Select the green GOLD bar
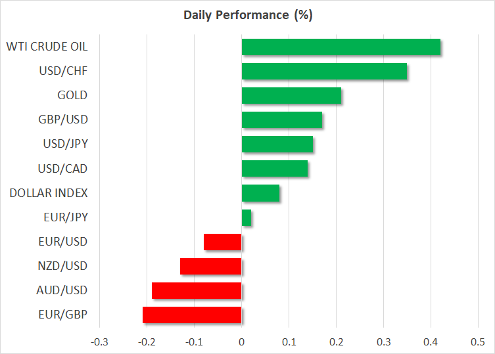This screenshot has width=495, height=354. click(291, 95)
